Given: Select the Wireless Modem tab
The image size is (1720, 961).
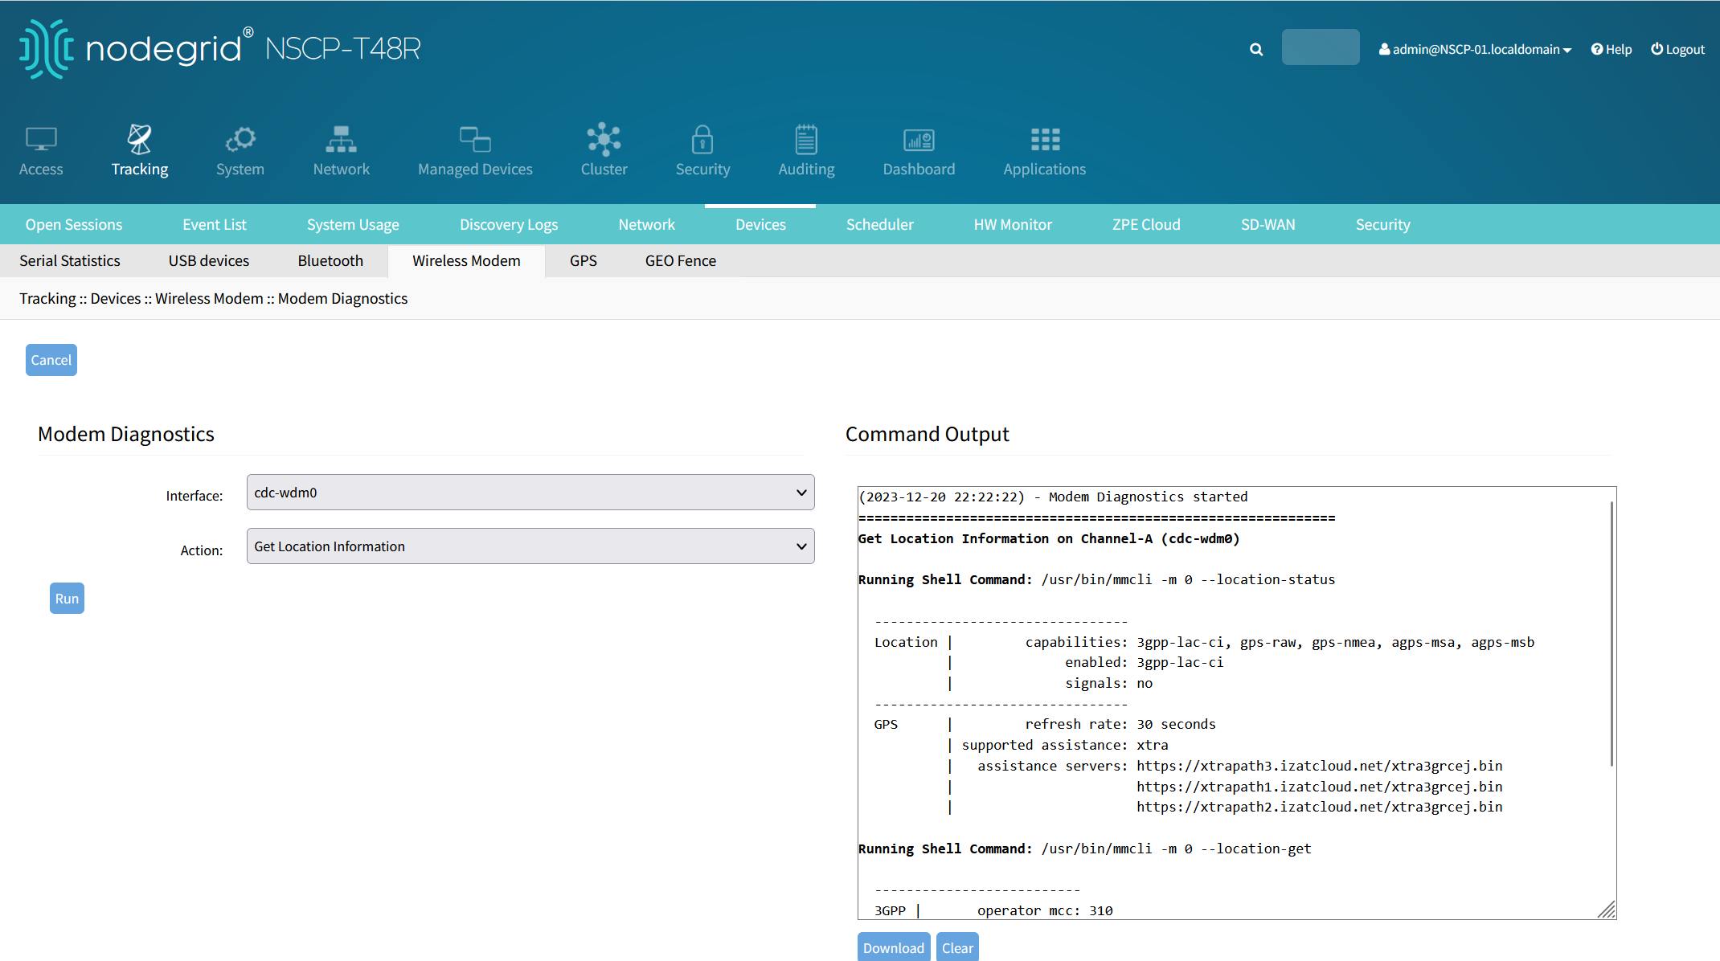Looking at the screenshot, I should (x=466, y=261).
